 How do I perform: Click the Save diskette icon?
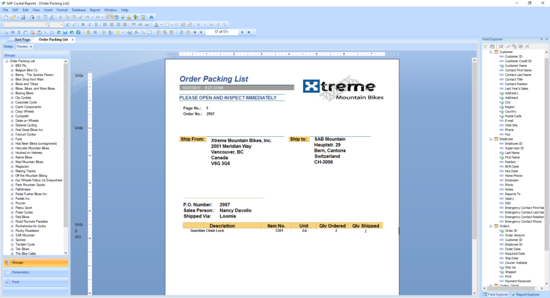tap(23, 17)
